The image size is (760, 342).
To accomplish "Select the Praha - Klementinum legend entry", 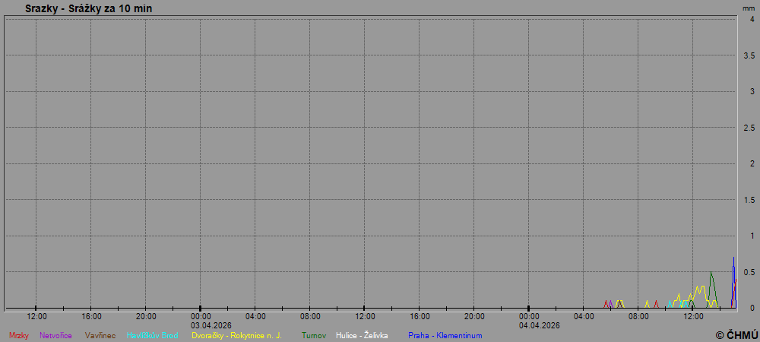I will [x=445, y=335].
